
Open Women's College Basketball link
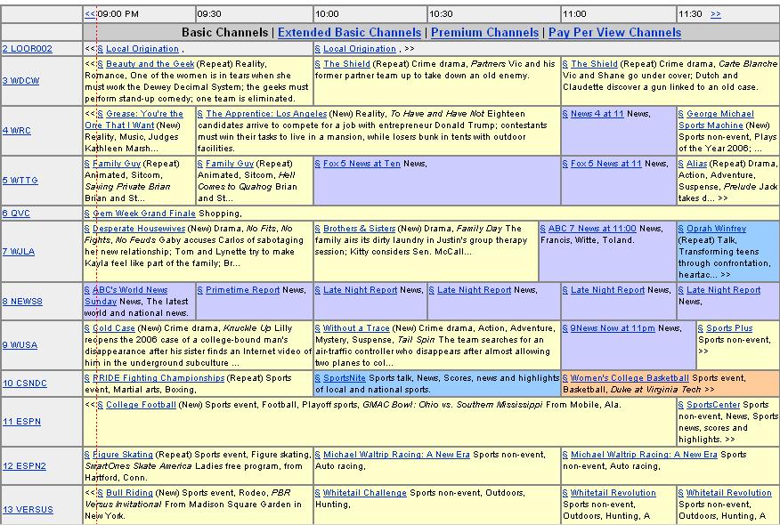(630, 378)
